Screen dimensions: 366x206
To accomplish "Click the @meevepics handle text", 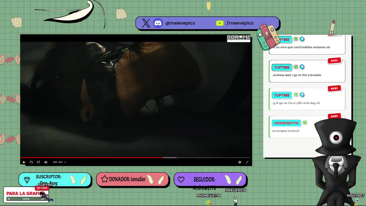I will click(180, 23).
